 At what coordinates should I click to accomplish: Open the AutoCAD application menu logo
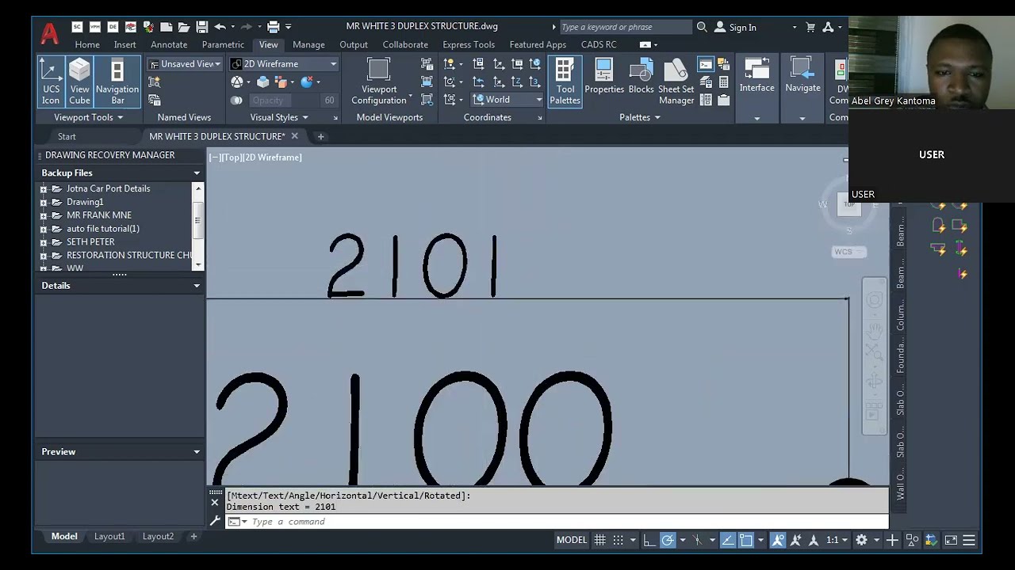pos(49,33)
